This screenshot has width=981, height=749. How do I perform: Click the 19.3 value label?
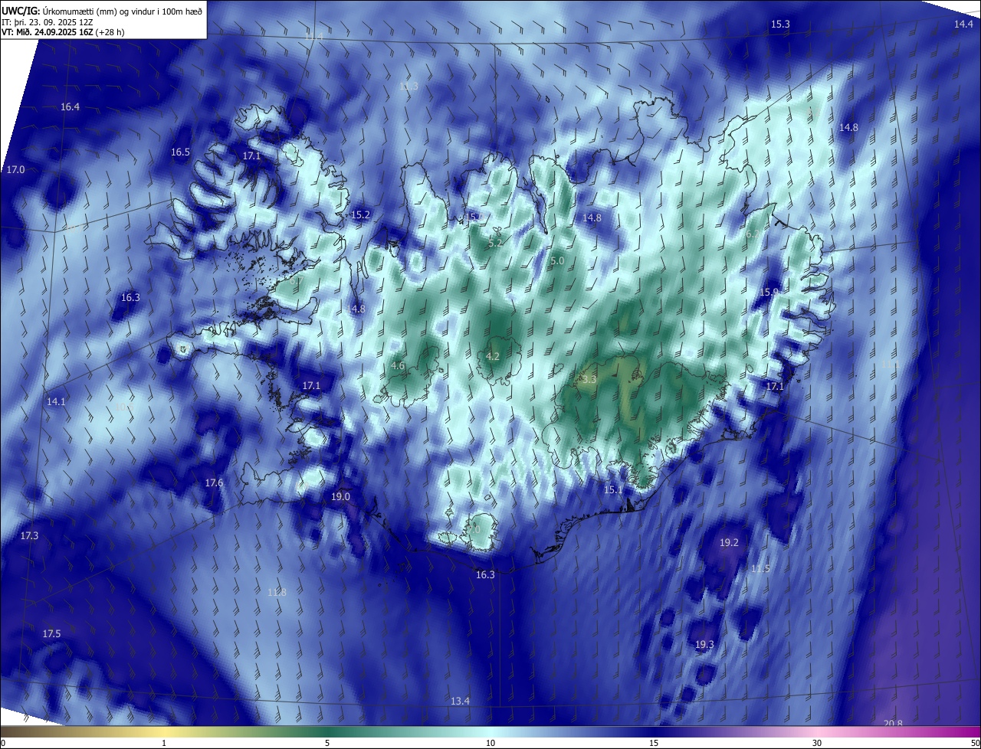(704, 645)
